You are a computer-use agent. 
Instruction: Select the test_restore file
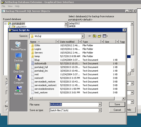(x=41, y=93)
